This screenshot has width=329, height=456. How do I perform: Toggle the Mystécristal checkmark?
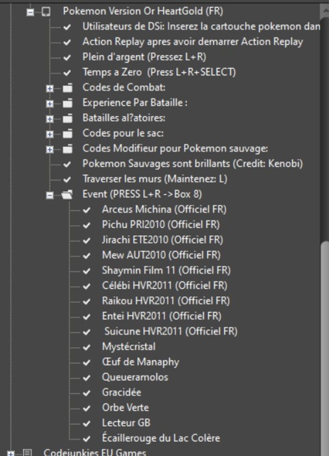pyautogui.click(x=86, y=347)
